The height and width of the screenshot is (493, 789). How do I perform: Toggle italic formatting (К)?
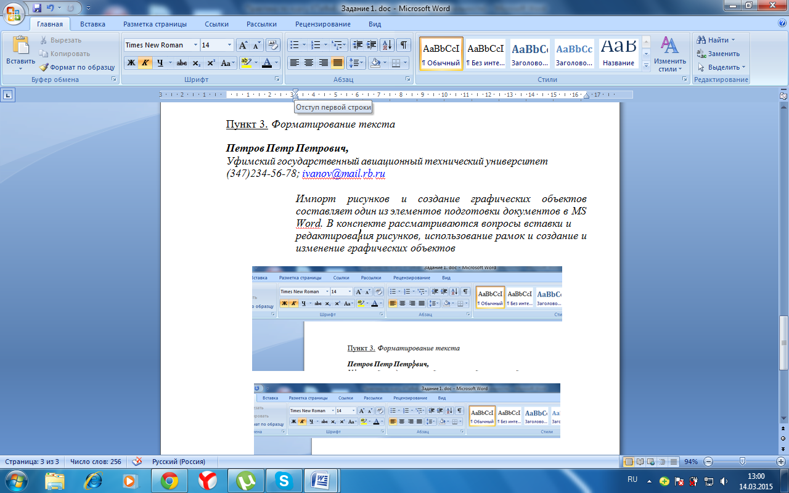click(x=145, y=63)
